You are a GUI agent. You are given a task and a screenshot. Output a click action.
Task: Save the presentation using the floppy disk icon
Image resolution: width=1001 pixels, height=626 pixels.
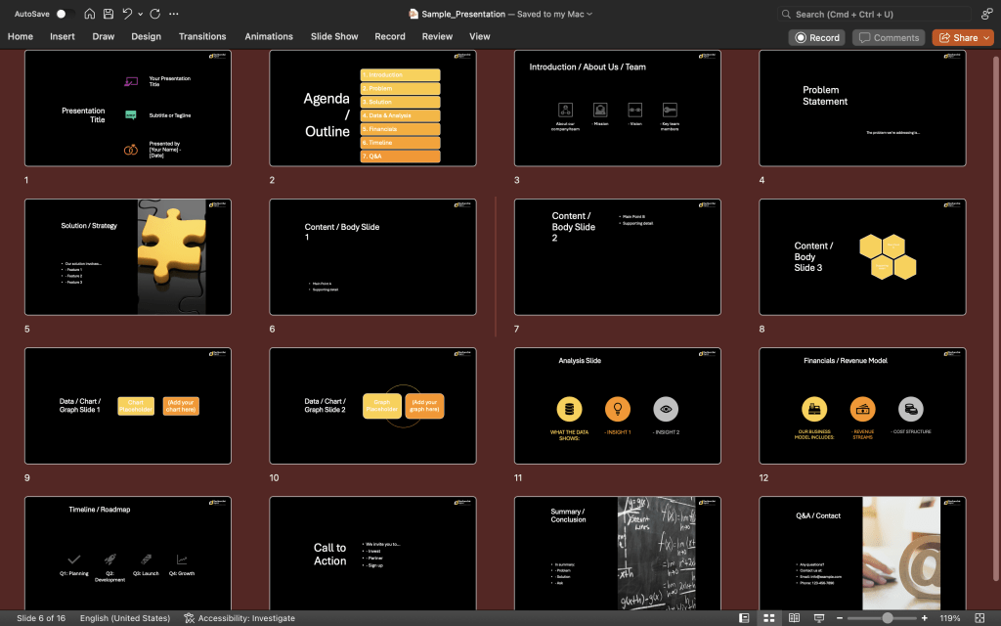click(x=108, y=15)
